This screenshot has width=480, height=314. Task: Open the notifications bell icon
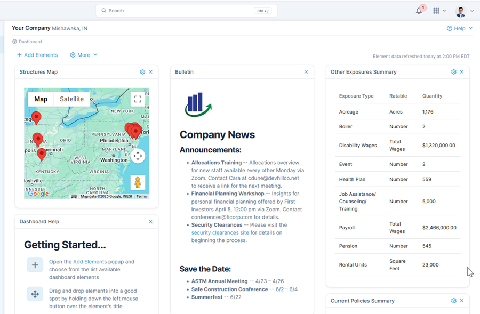click(x=419, y=11)
